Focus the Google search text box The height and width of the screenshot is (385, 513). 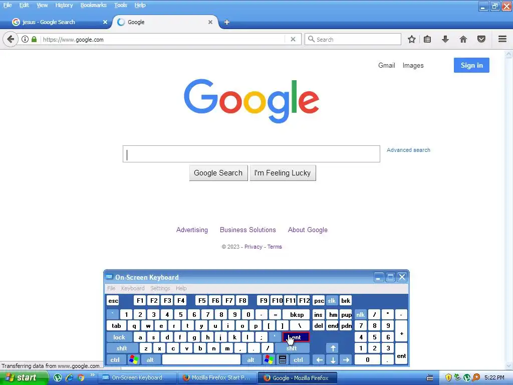pos(251,154)
